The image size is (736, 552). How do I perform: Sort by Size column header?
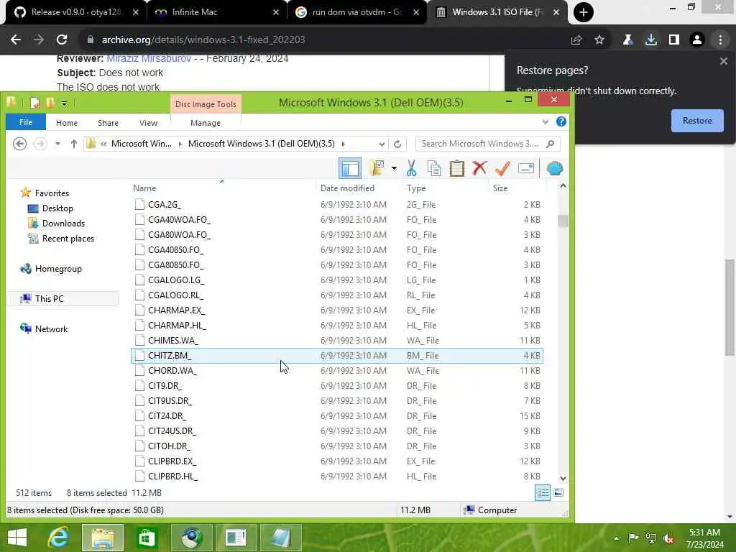(500, 188)
